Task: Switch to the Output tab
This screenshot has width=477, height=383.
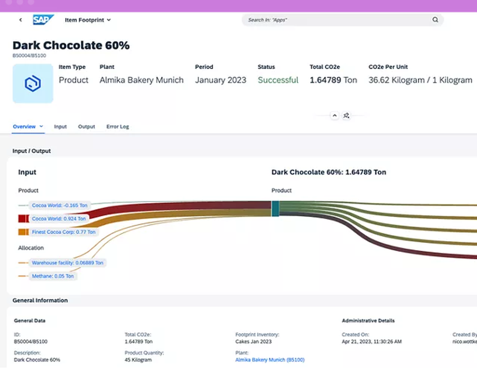Action: pos(86,127)
